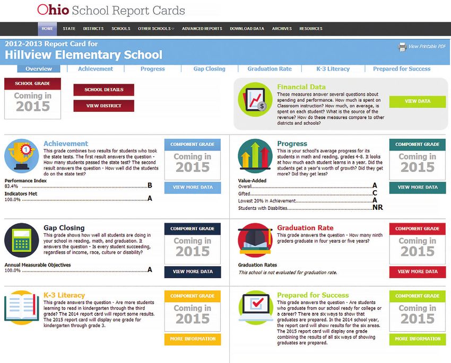
Task: Click the Progress arrows icon
Action: pyautogui.click(x=255, y=156)
